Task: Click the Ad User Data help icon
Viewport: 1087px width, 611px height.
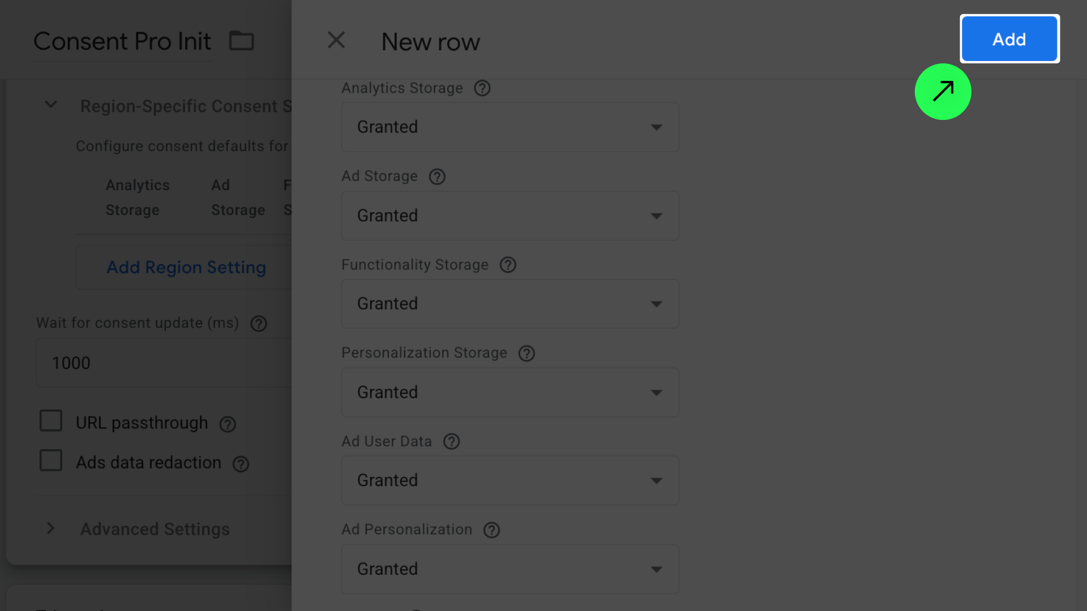Action: pos(451,441)
